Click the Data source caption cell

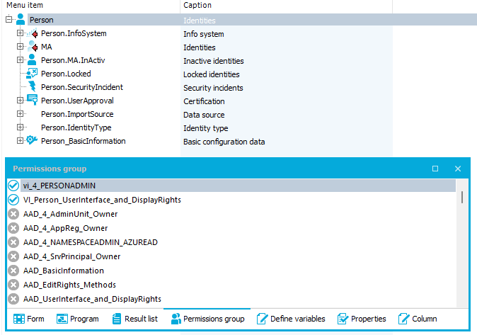pyautogui.click(x=204, y=115)
